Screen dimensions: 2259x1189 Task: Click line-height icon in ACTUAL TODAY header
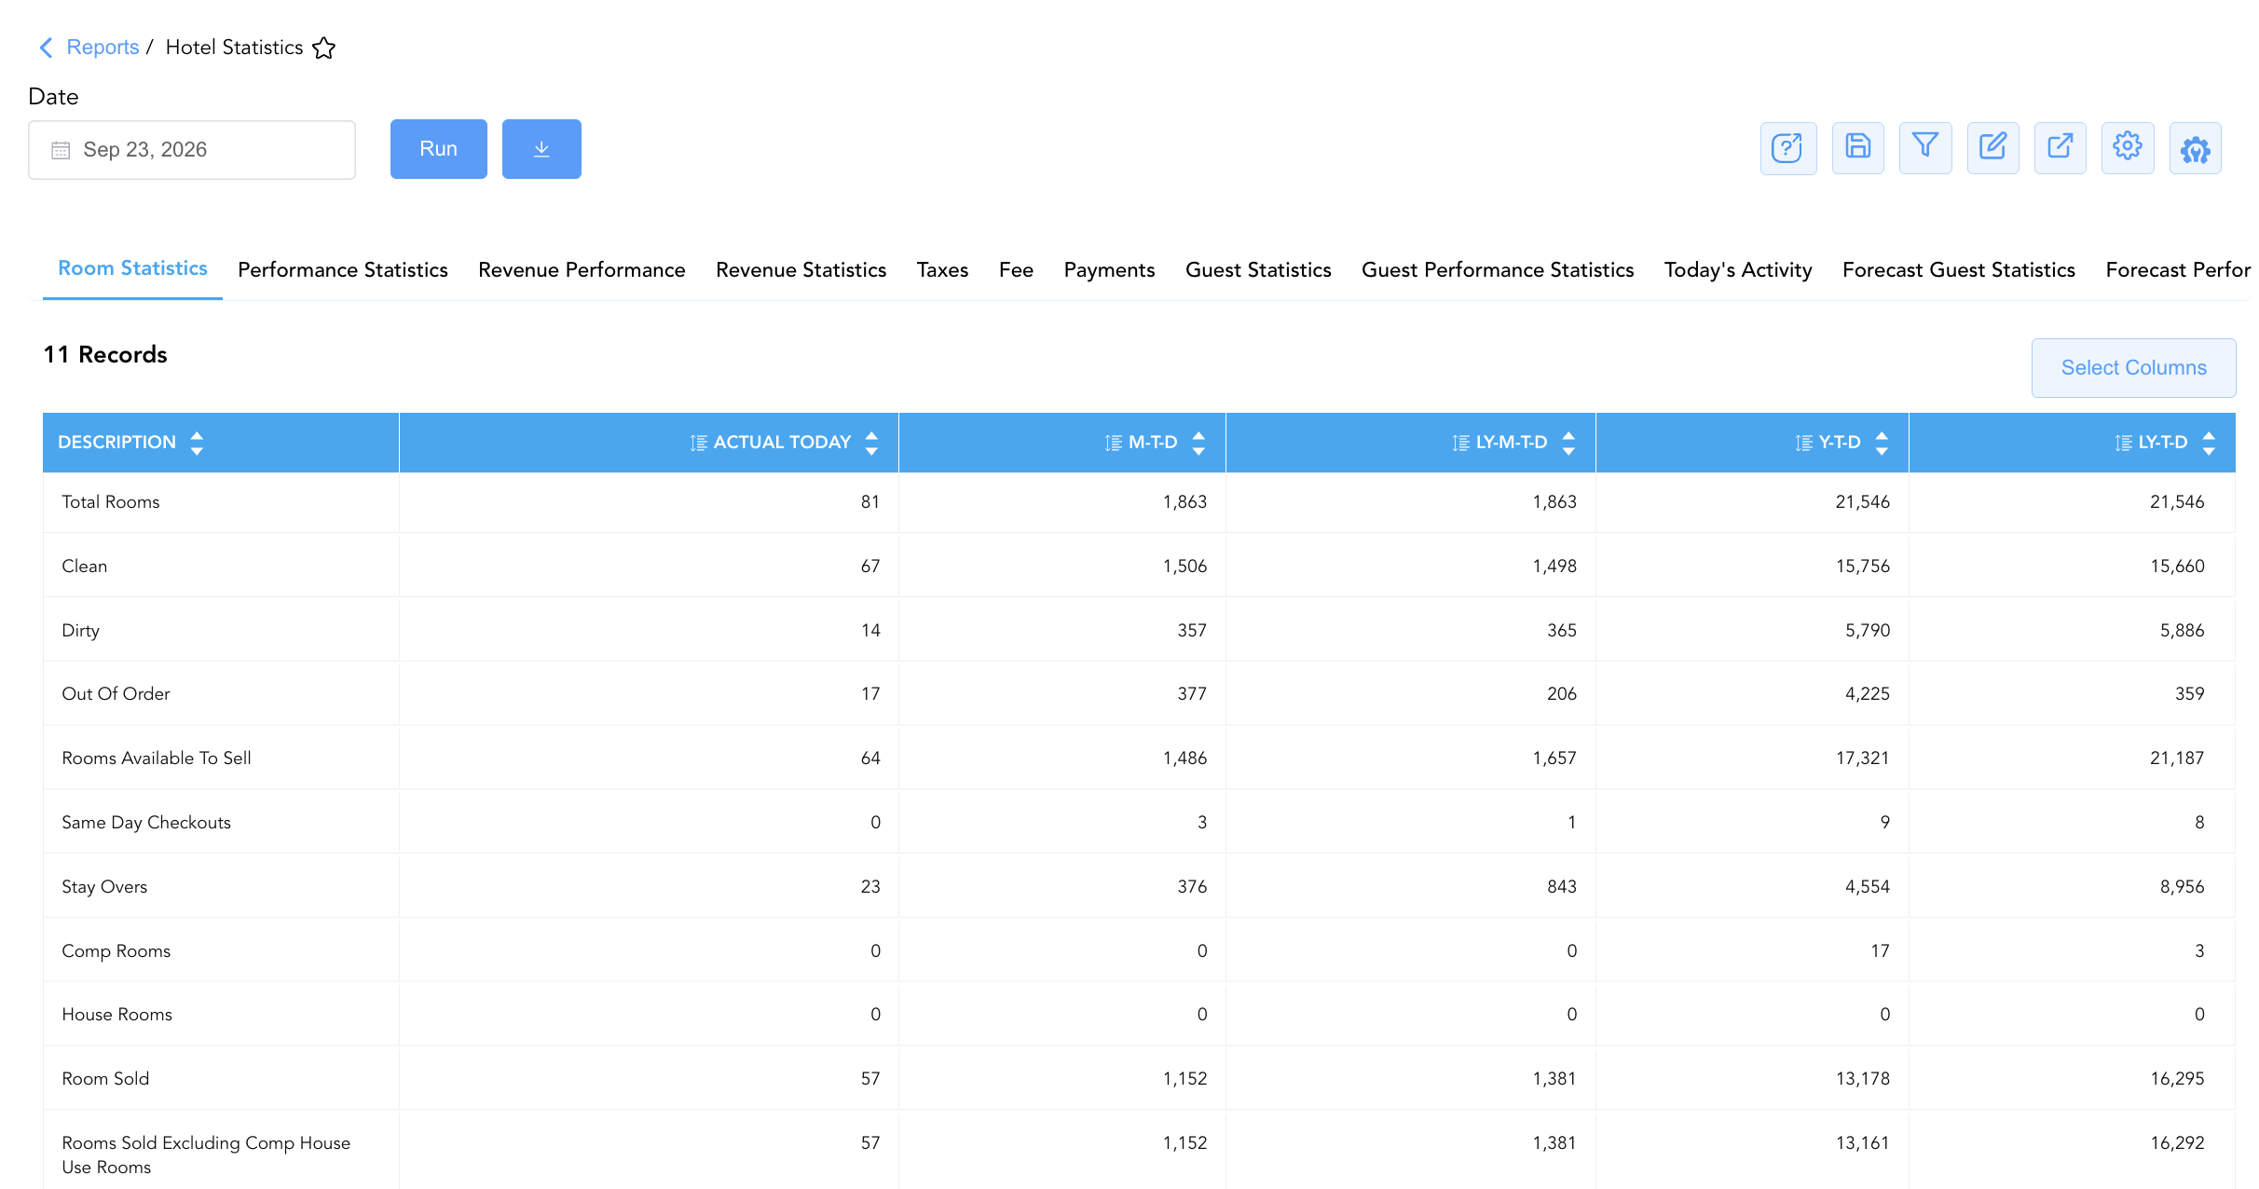tap(698, 443)
